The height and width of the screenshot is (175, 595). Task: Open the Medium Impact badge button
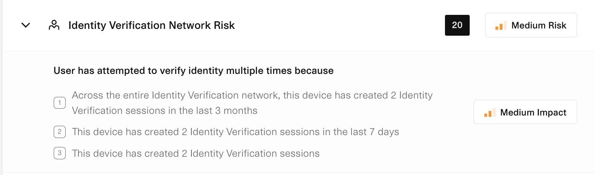pos(525,113)
